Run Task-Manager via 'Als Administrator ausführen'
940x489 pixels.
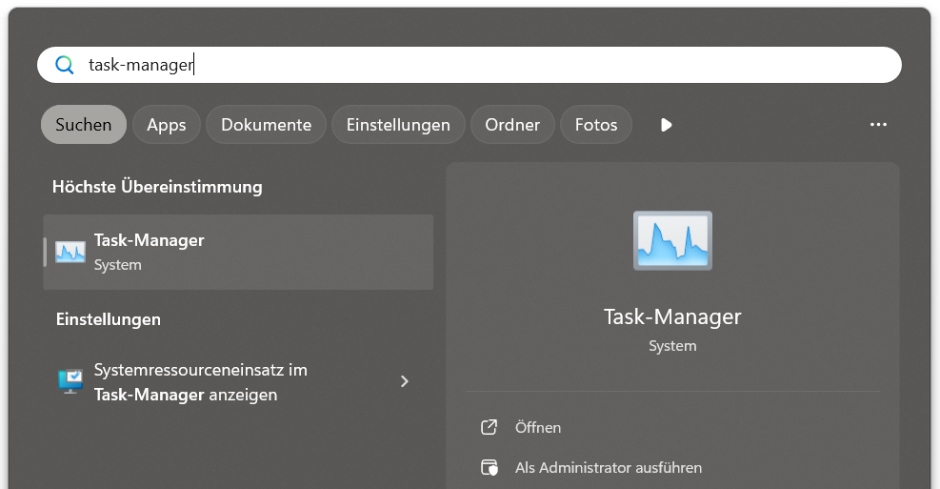(x=608, y=467)
